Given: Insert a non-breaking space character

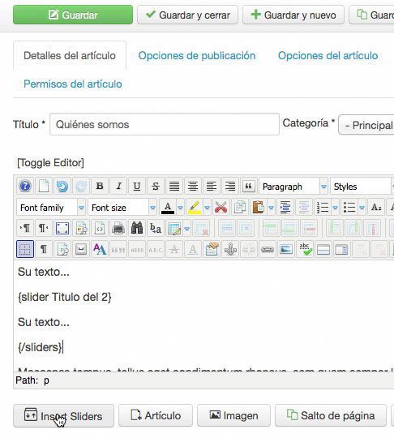Looking at the screenshot, I should 81,250.
